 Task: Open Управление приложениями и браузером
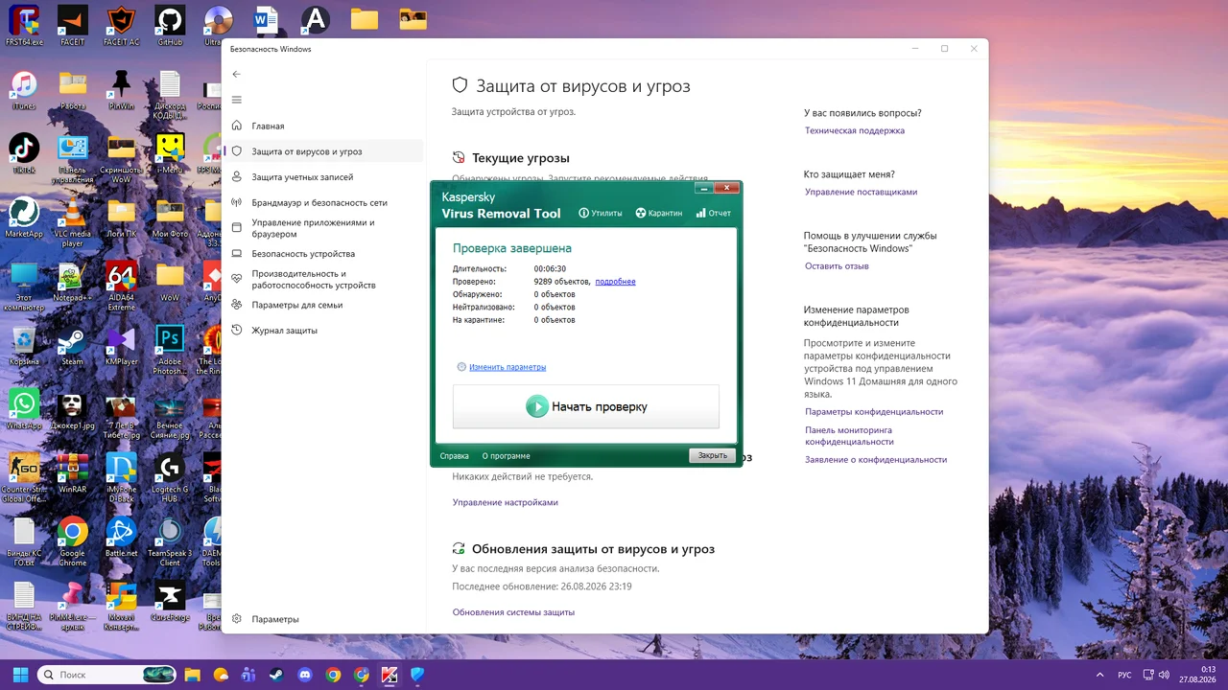pos(323,228)
